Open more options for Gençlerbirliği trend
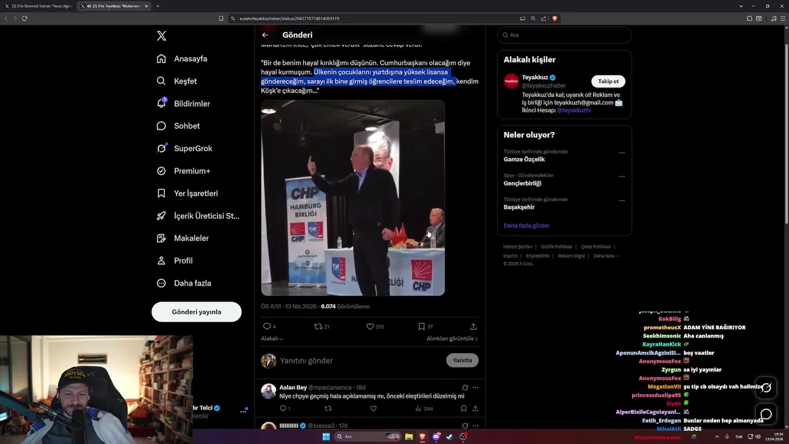This screenshot has height=444, width=789. (x=621, y=176)
